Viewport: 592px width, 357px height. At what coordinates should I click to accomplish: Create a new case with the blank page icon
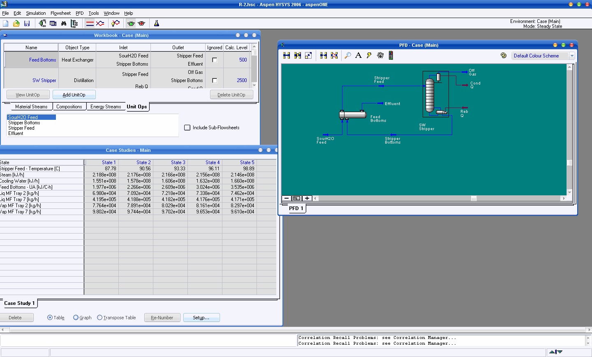tap(6, 23)
